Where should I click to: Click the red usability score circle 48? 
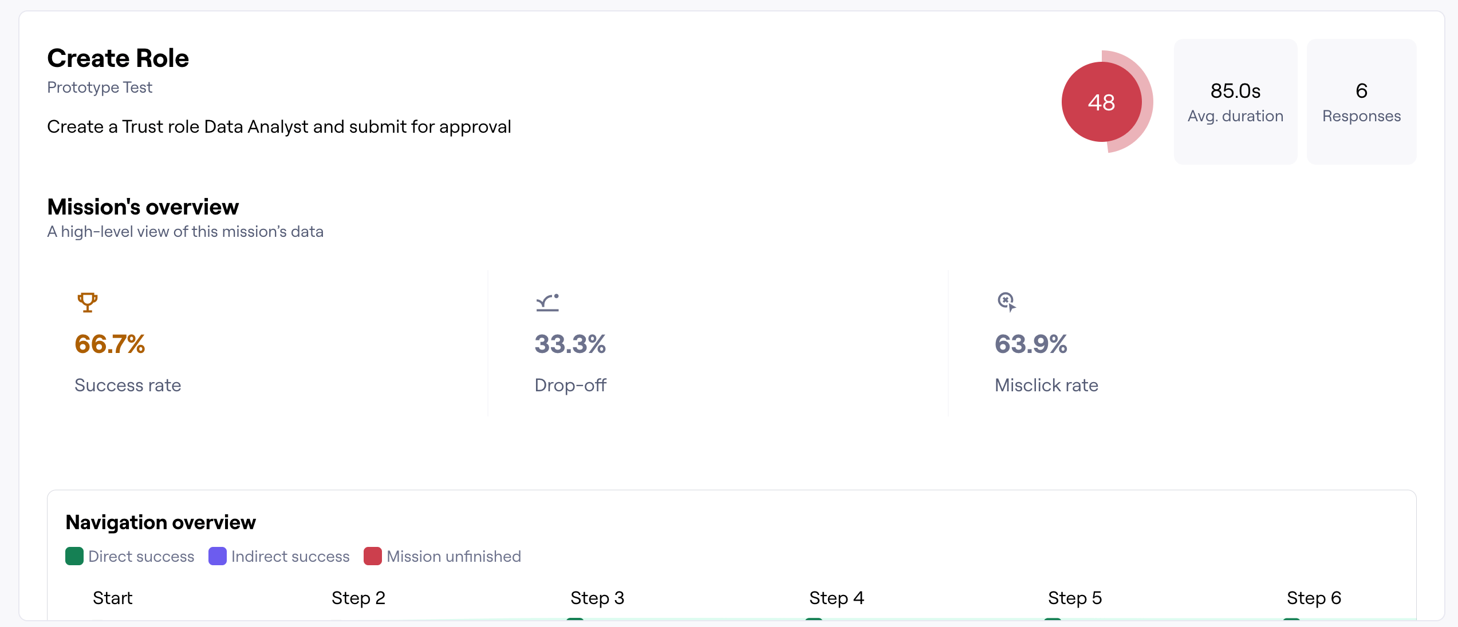click(x=1101, y=102)
